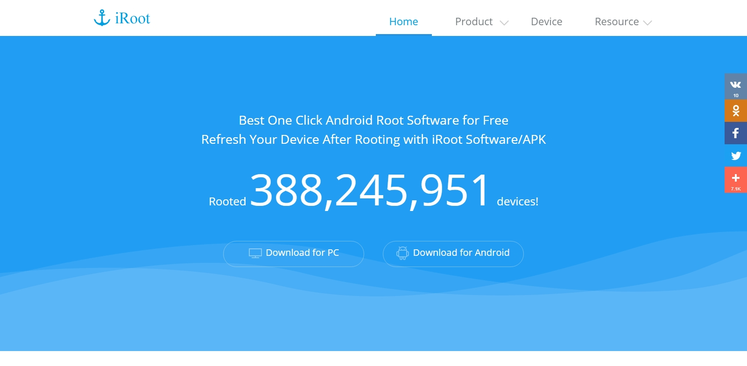Viewport: 747px width, 366px height.
Task: Expand the Product dropdown chevron
Action: click(x=504, y=23)
